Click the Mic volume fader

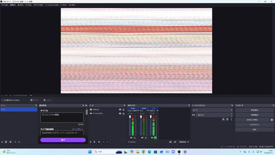pos(141,117)
